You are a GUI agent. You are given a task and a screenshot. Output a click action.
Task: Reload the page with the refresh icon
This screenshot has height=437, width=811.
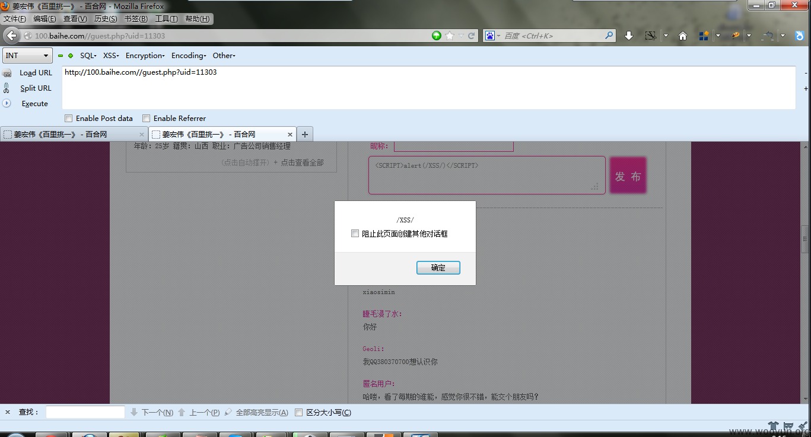[x=472, y=36]
